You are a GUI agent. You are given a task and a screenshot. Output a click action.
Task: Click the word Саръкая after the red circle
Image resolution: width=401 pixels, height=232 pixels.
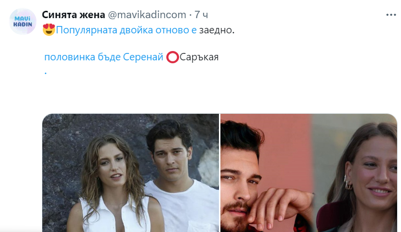(x=199, y=57)
